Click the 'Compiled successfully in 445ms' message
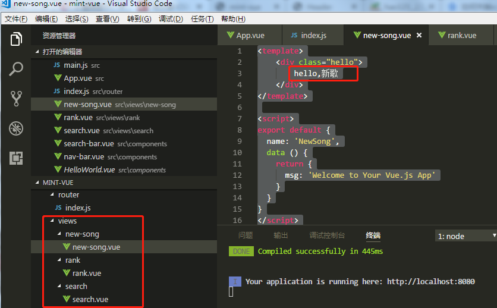The width and height of the screenshot is (497, 308). (320, 252)
